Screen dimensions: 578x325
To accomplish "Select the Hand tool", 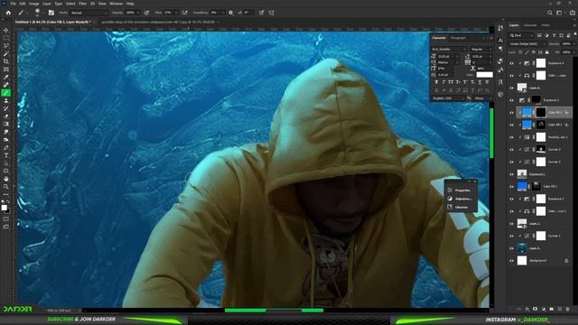I will 6,179.
